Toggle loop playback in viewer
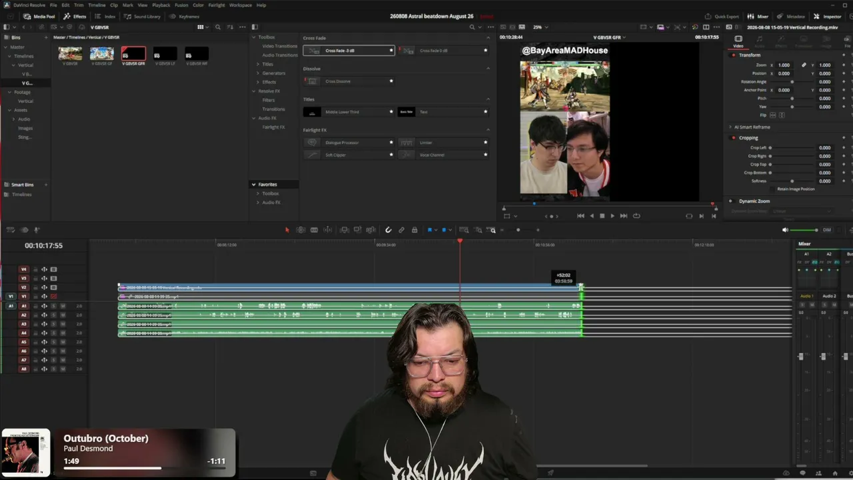 636,216
